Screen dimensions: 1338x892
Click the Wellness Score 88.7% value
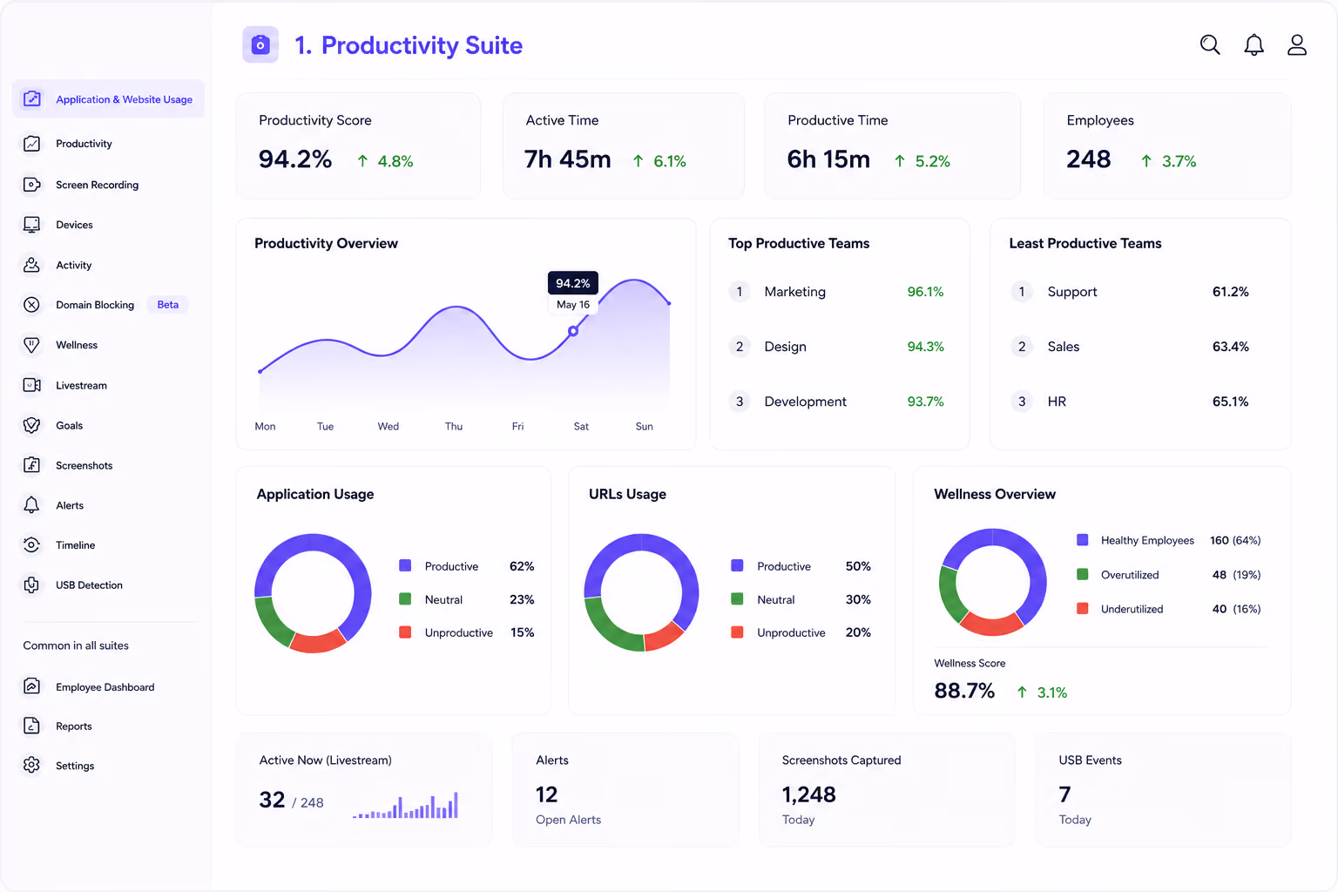[964, 691]
